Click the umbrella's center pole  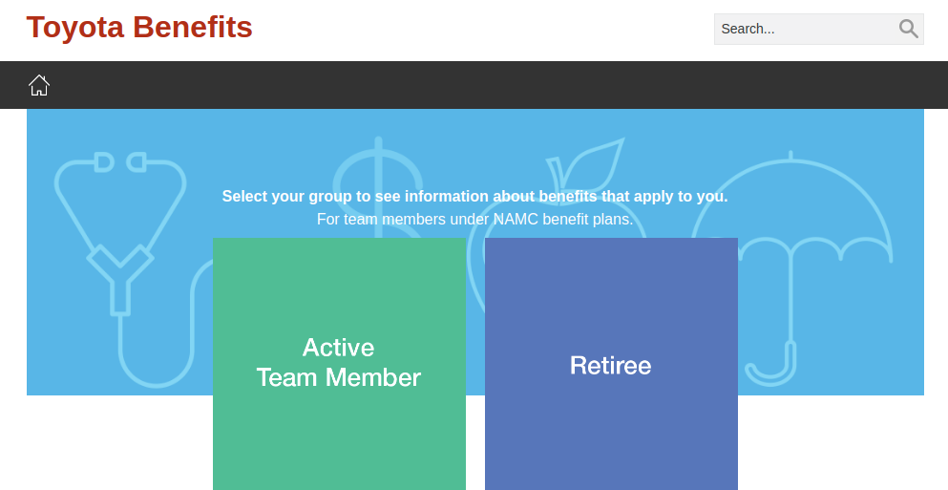coord(790,306)
